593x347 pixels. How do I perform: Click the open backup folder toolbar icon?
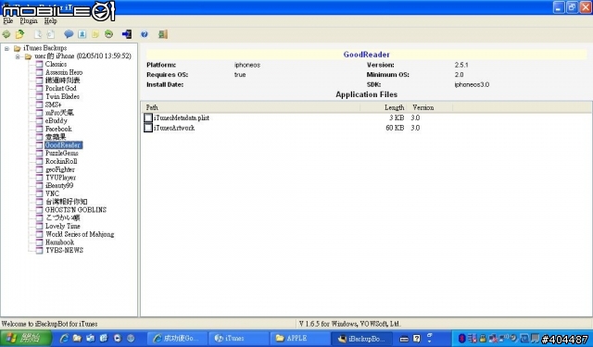click(x=19, y=34)
